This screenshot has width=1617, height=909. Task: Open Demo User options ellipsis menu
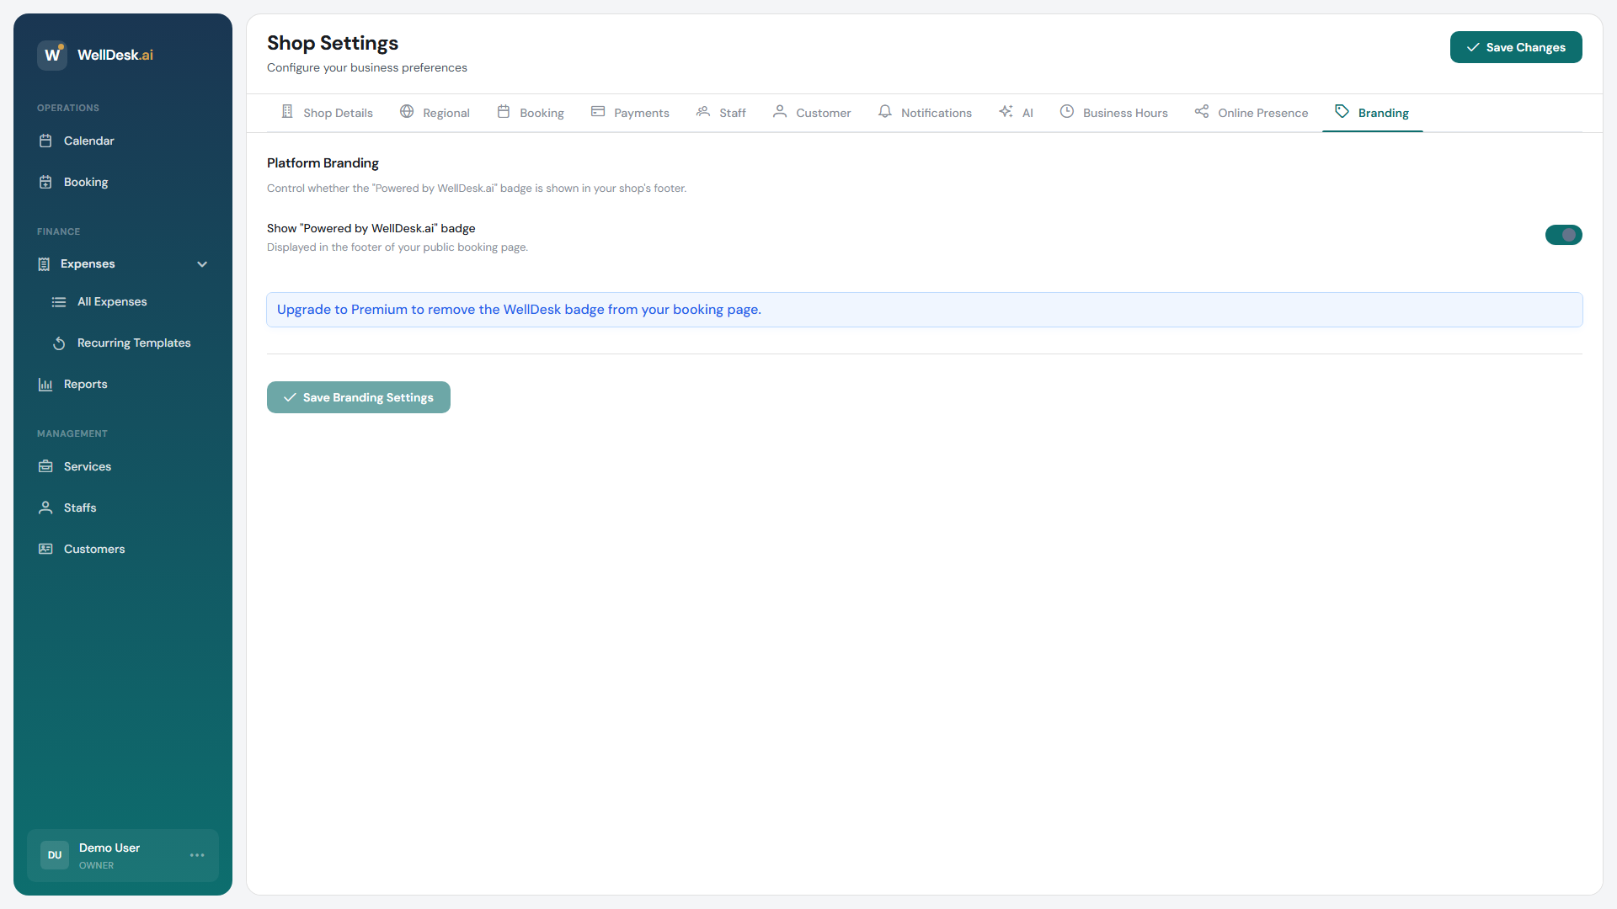pos(197,855)
